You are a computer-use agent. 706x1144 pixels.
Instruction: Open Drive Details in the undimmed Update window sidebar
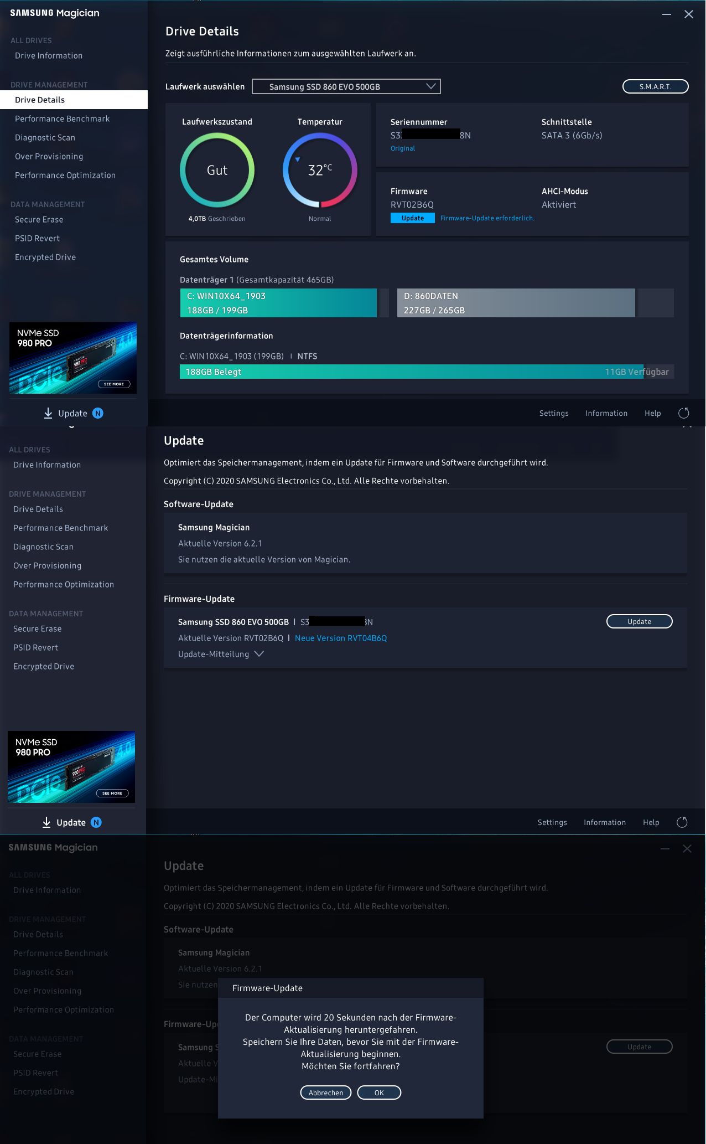click(38, 509)
